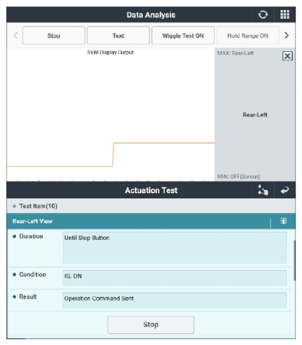Click the upload arrow icon on Rear-Left View row
Image resolution: width=302 pixels, height=345 pixels.
coord(283,221)
